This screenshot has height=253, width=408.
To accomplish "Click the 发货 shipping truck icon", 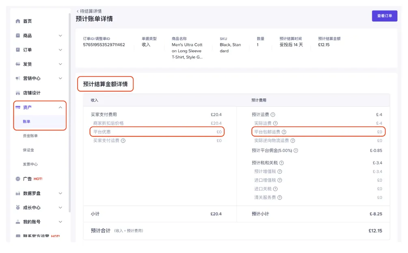I will coord(18,64).
